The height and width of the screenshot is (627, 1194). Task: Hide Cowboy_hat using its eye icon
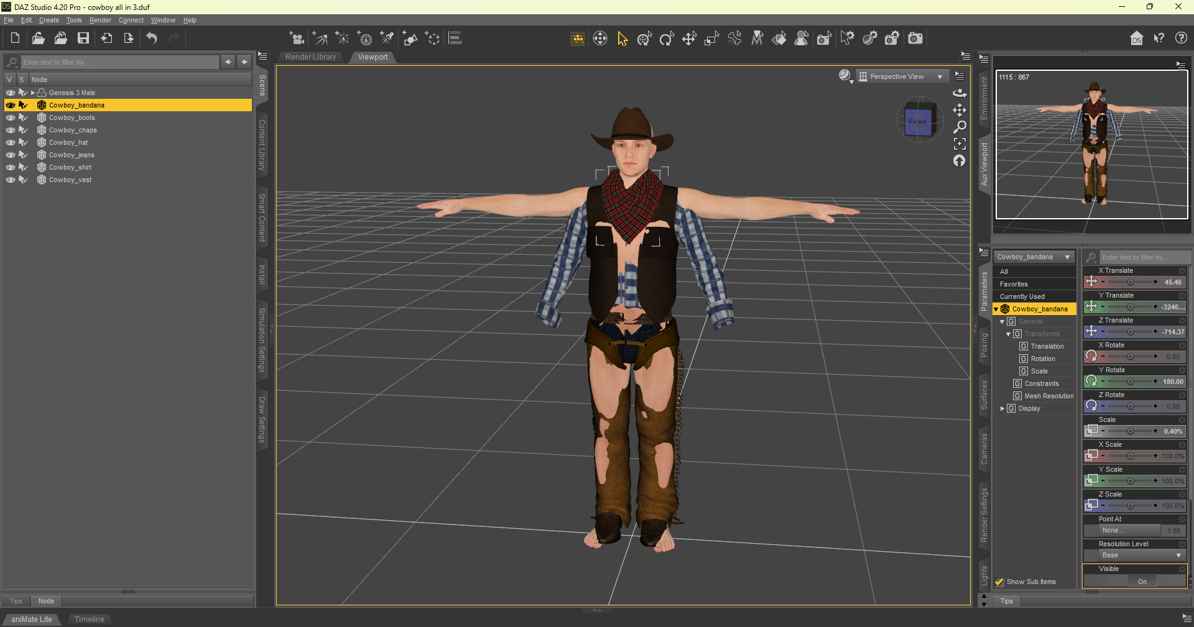point(11,142)
